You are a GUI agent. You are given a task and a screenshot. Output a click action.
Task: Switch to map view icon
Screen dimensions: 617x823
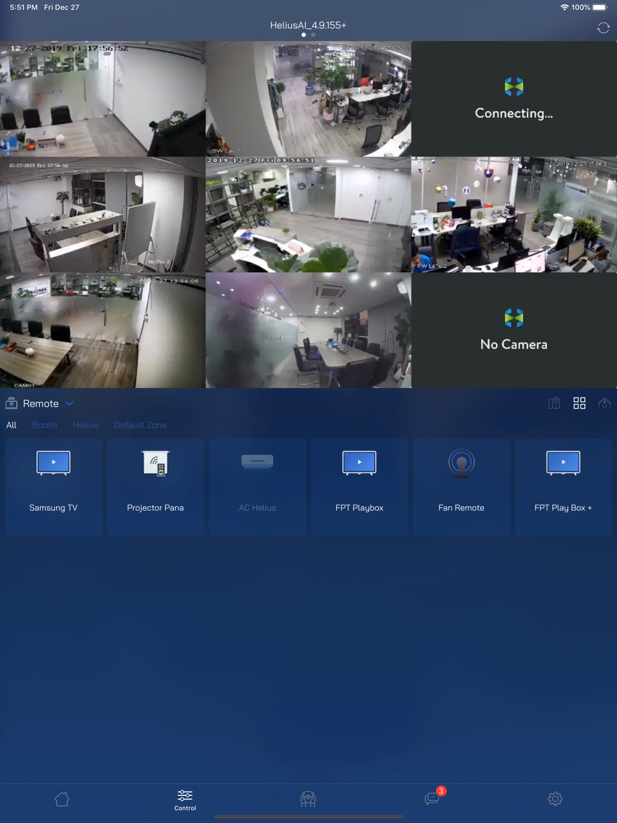tap(554, 403)
